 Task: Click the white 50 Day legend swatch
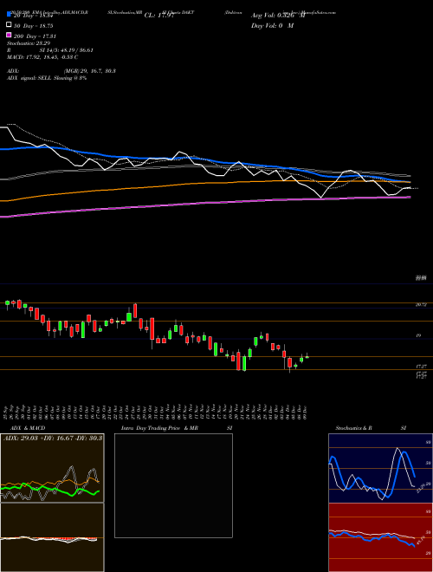(10, 25)
